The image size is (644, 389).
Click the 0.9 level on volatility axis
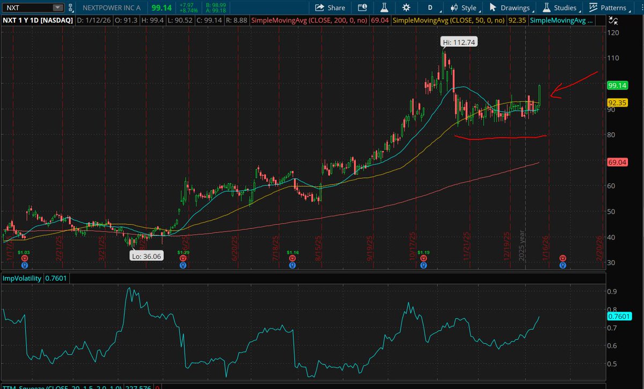(612, 291)
